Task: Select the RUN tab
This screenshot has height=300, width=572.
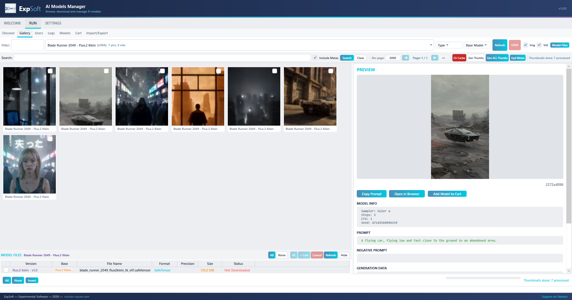Action: [x=33, y=23]
